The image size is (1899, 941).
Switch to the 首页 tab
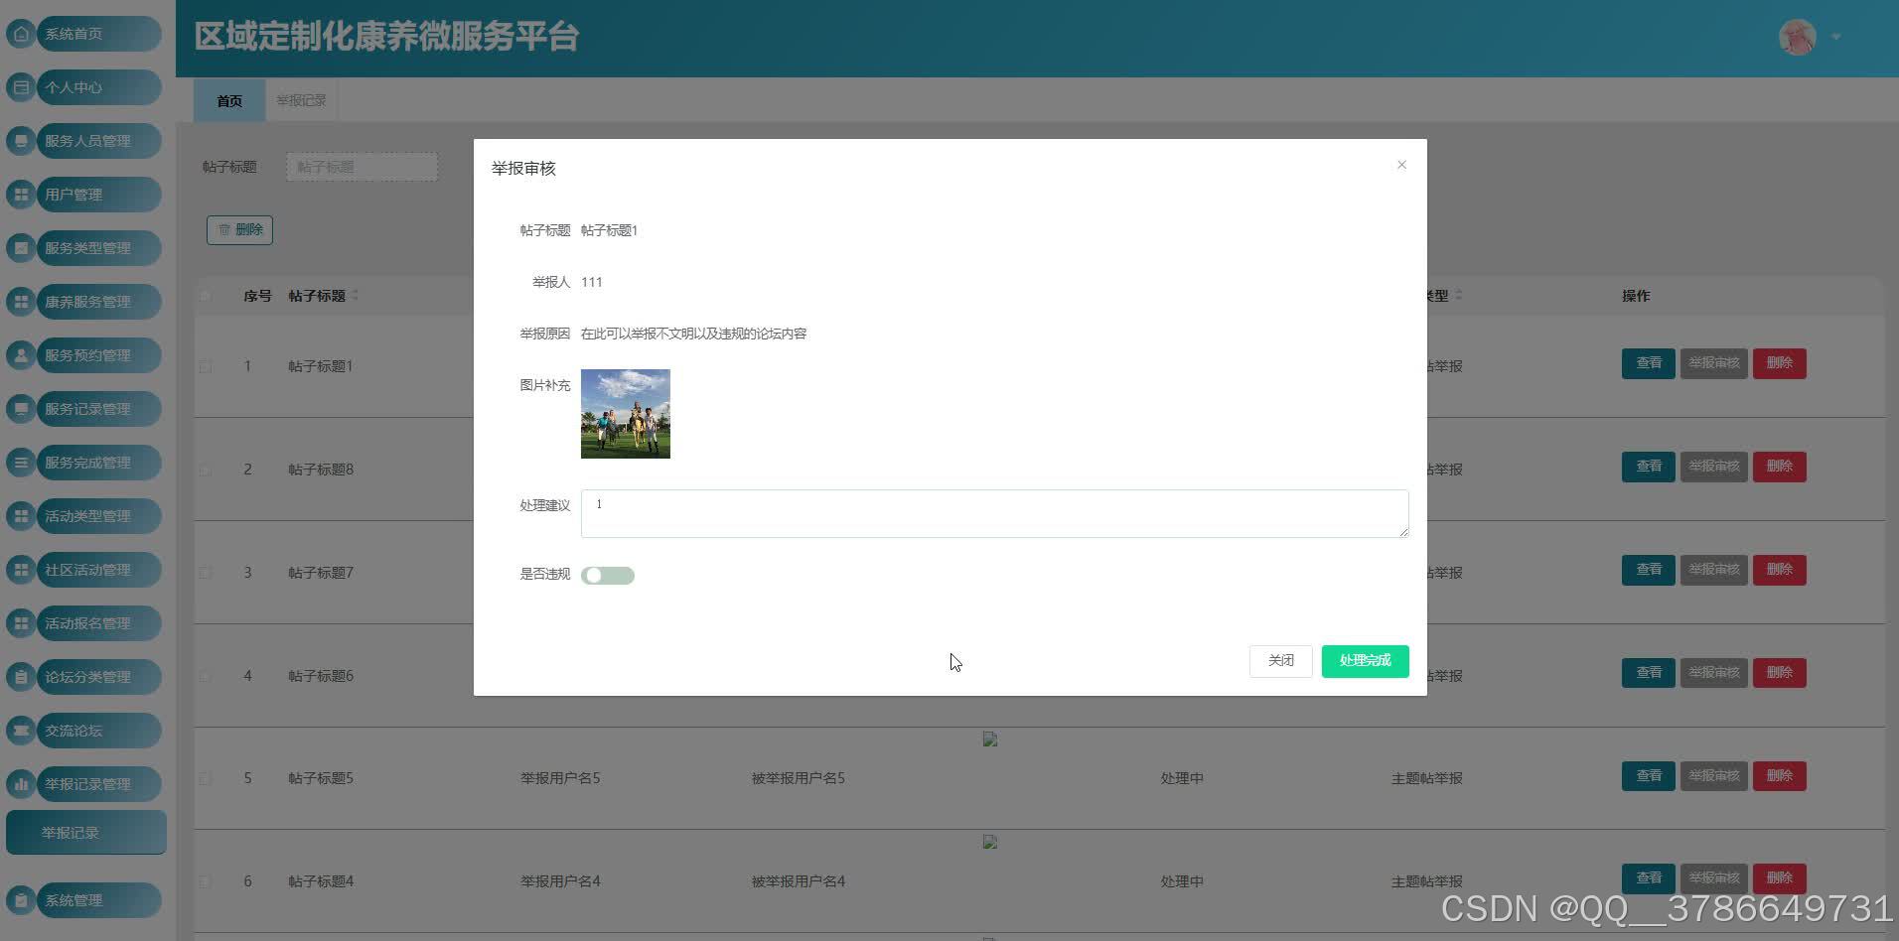[229, 100]
